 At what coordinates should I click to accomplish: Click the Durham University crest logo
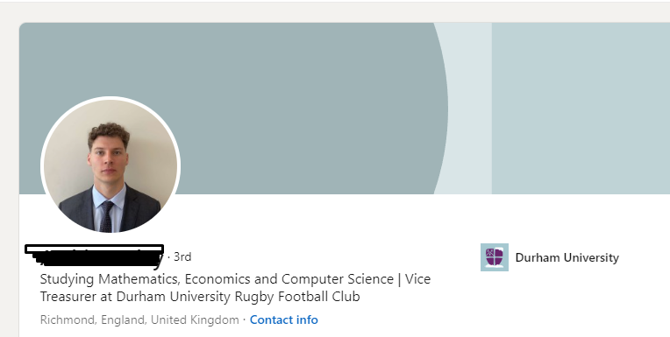click(495, 257)
